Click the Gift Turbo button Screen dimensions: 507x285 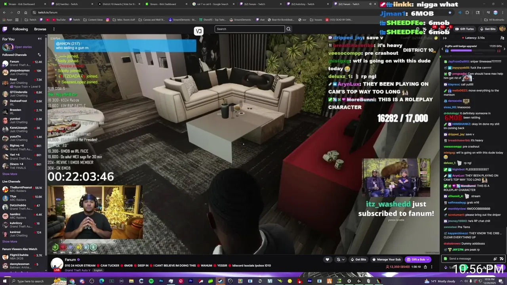tap(464, 29)
